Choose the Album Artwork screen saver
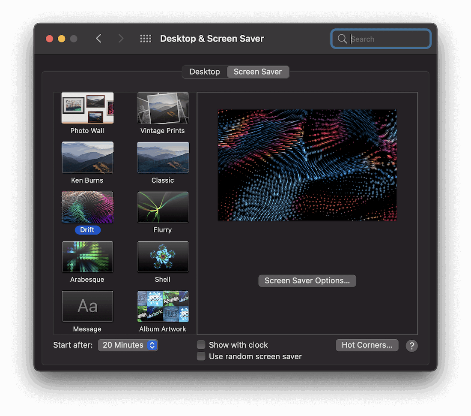Screen dimensions: 471x416 (x=163, y=306)
